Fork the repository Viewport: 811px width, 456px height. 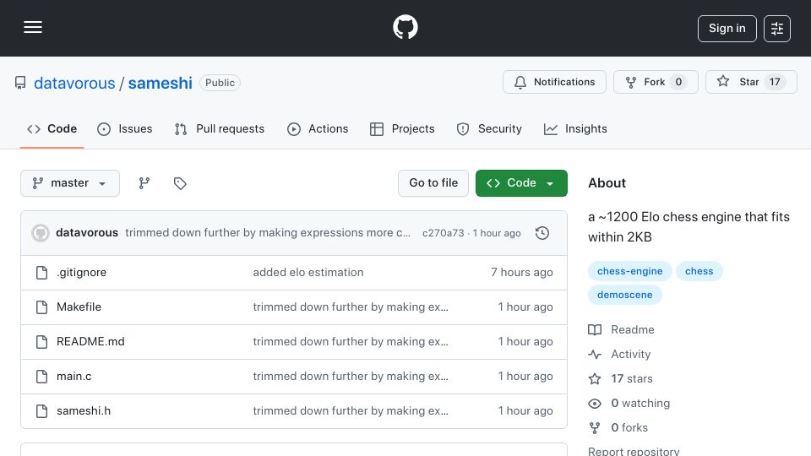(656, 82)
